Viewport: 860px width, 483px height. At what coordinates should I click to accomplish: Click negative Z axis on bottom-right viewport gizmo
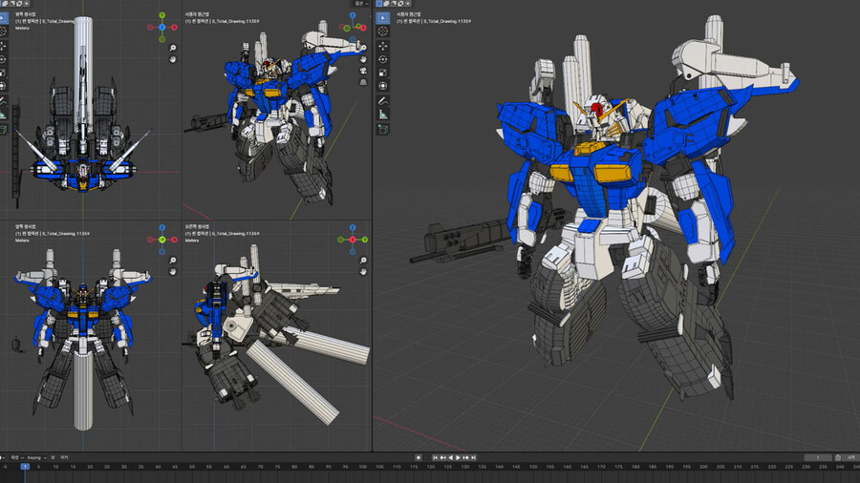coord(352,251)
